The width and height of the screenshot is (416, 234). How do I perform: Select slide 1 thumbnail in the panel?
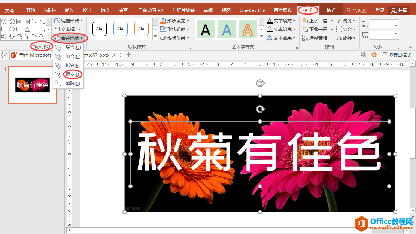click(x=32, y=84)
